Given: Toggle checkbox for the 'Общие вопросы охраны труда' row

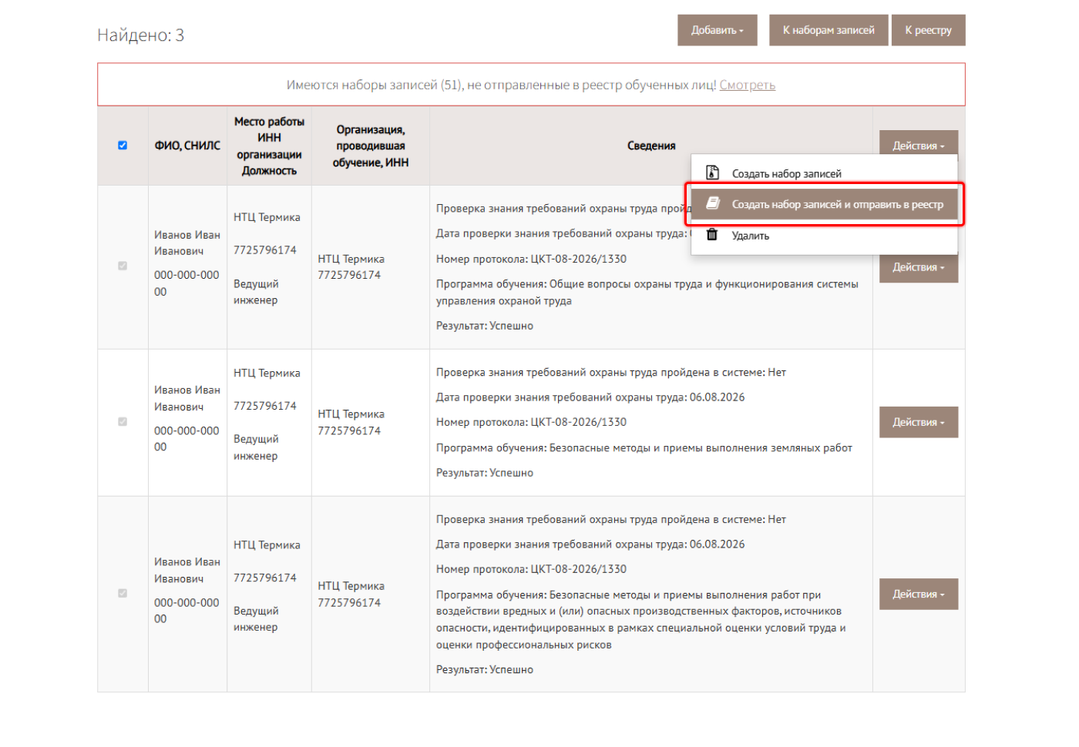Looking at the screenshot, I should pos(123,266).
